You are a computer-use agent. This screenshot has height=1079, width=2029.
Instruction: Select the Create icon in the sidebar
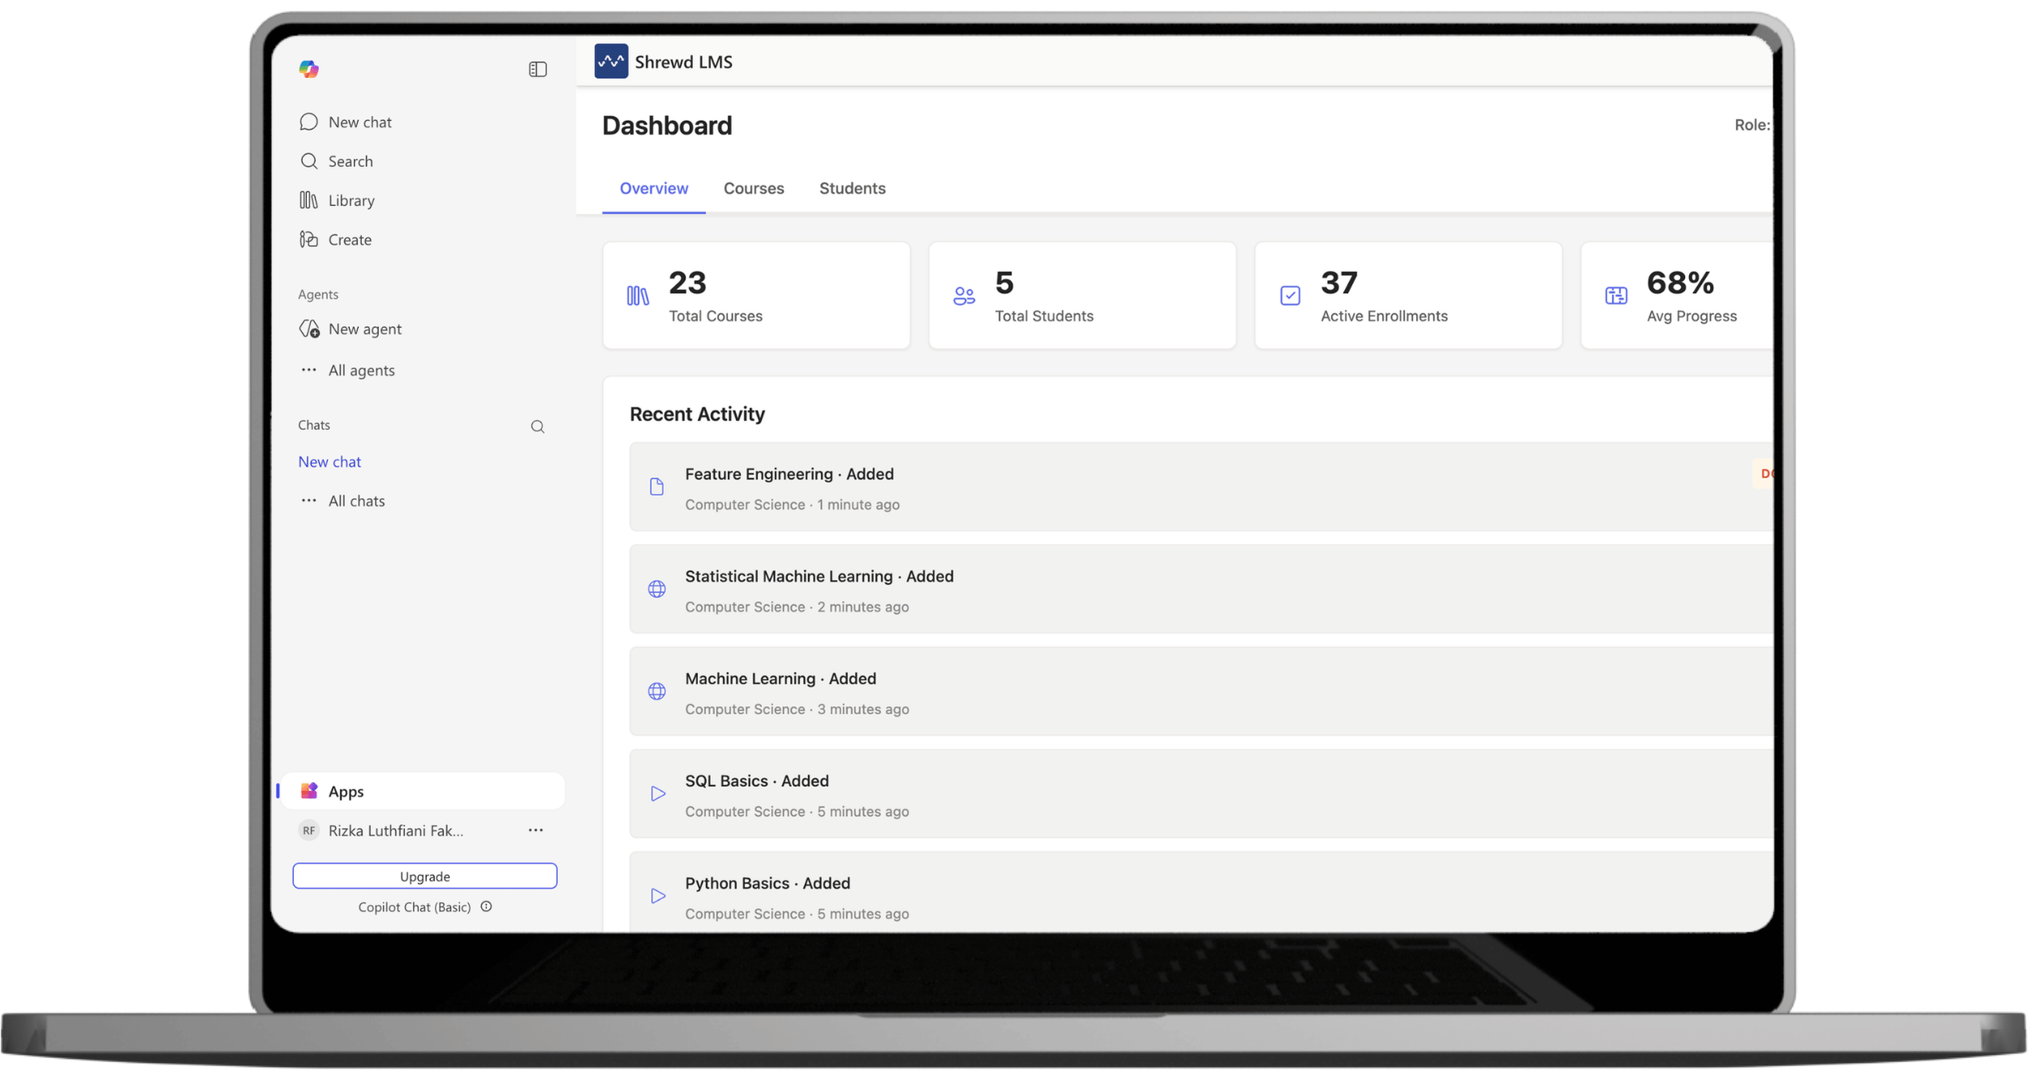(x=309, y=239)
